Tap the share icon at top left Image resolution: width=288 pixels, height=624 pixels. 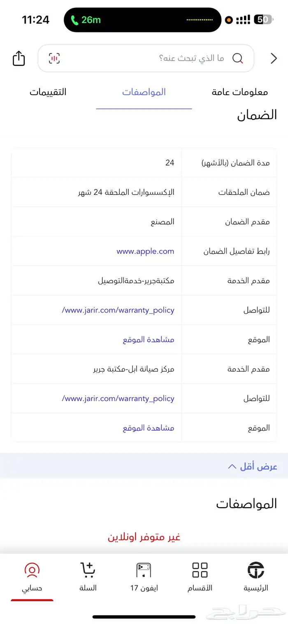[19, 58]
